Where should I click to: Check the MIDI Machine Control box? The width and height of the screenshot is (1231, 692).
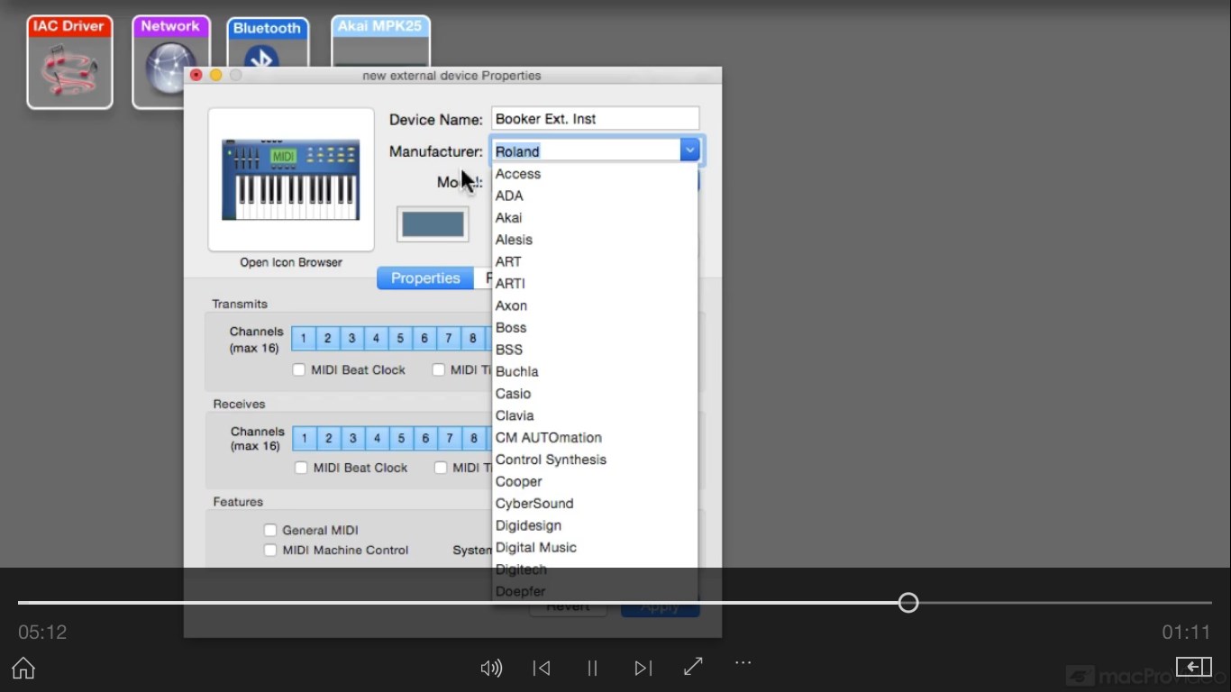coord(270,550)
